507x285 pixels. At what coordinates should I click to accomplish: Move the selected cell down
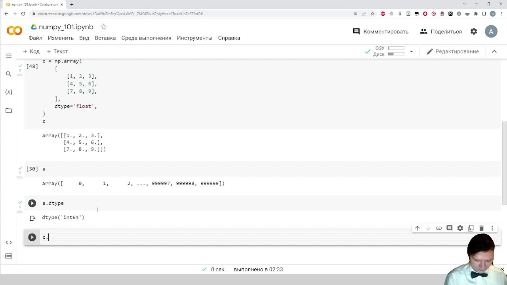point(428,228)
